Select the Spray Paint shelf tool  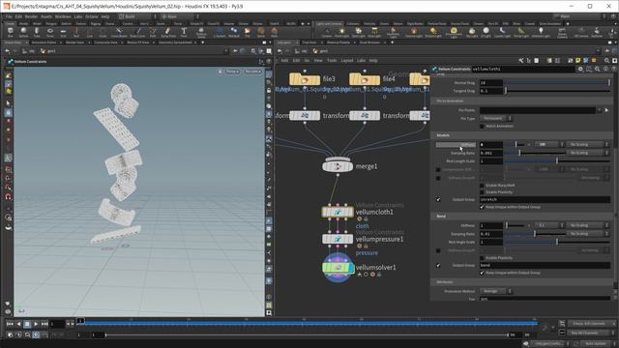[x=168, y=32]
